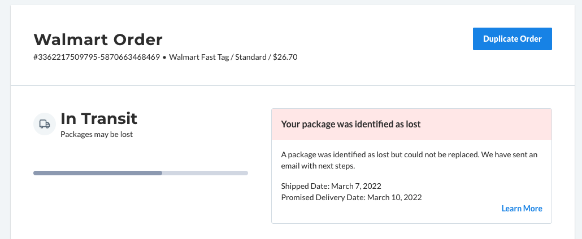Screen dimensions: 582x239
Task: Open the Learn More link
Action: point(522,209)
